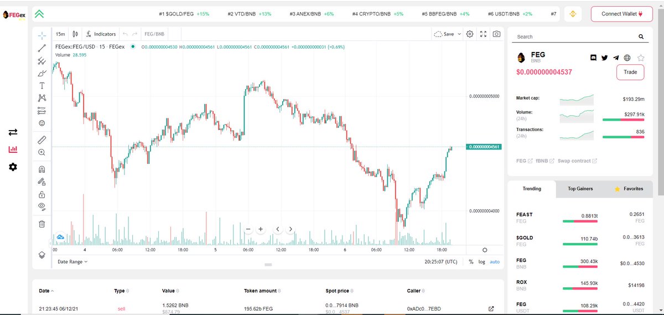Open FEG Telegram link icon
The image size is (664, 315).
pyautogui.click(x=616, y=58)
